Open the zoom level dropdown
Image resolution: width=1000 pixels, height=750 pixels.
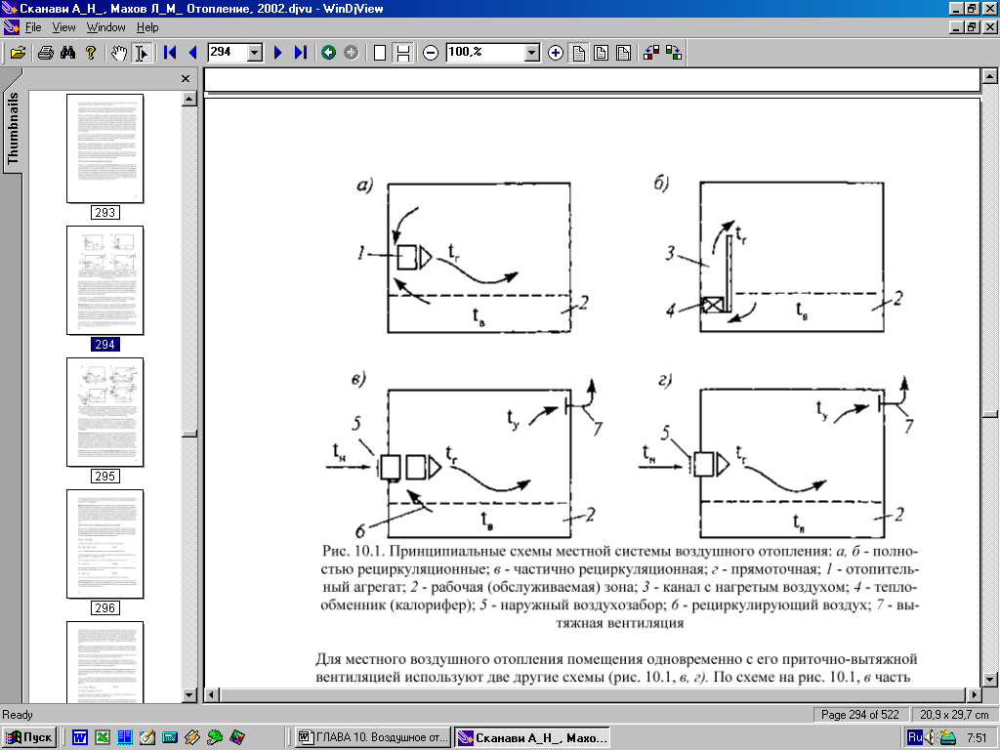coord(532,53)
